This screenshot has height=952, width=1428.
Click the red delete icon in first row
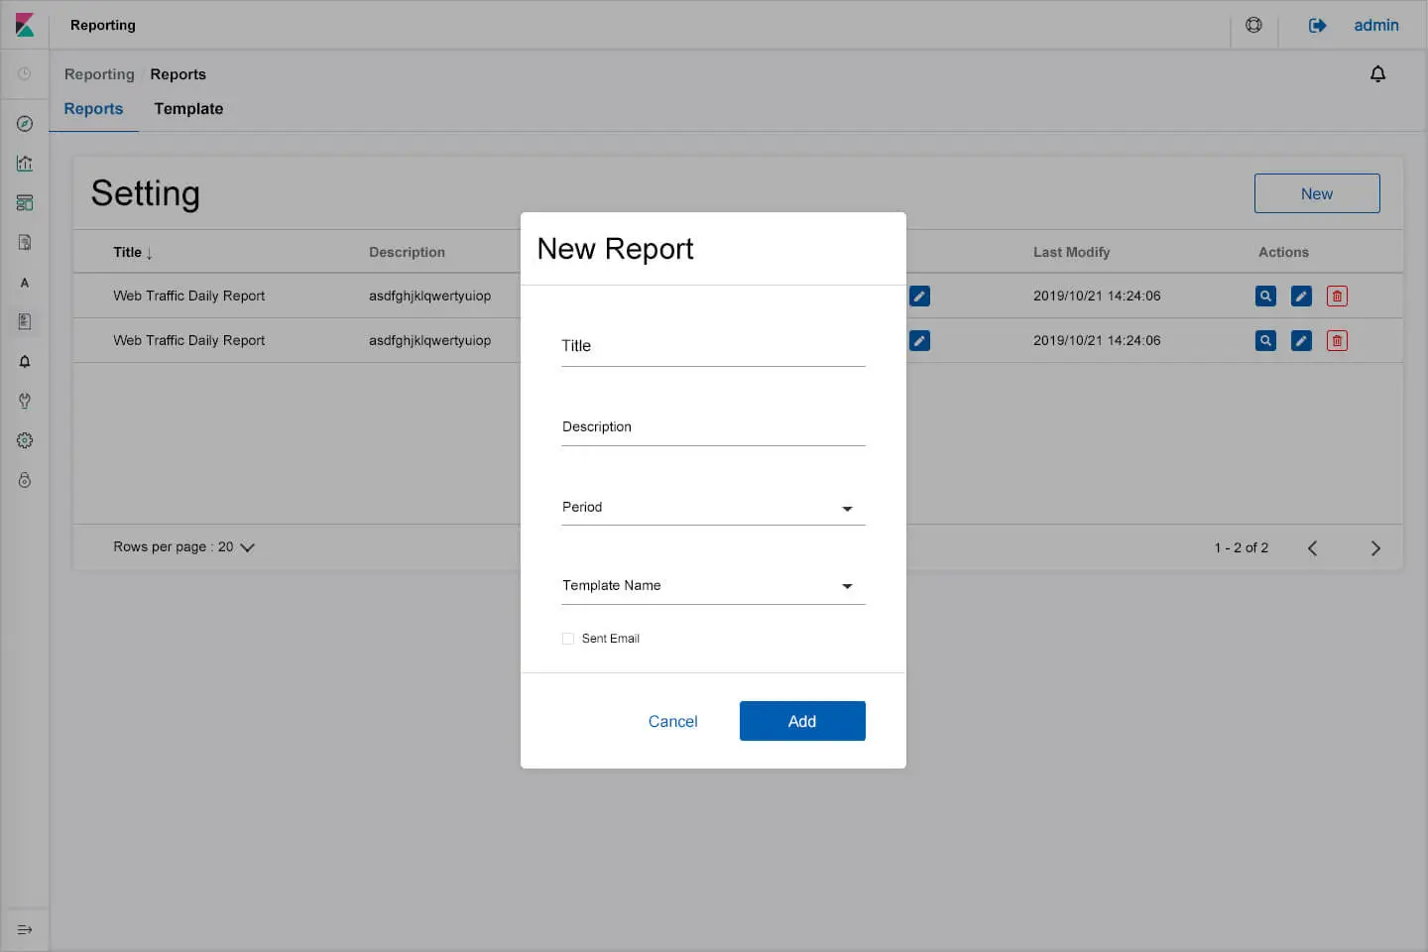[1337, 296]
